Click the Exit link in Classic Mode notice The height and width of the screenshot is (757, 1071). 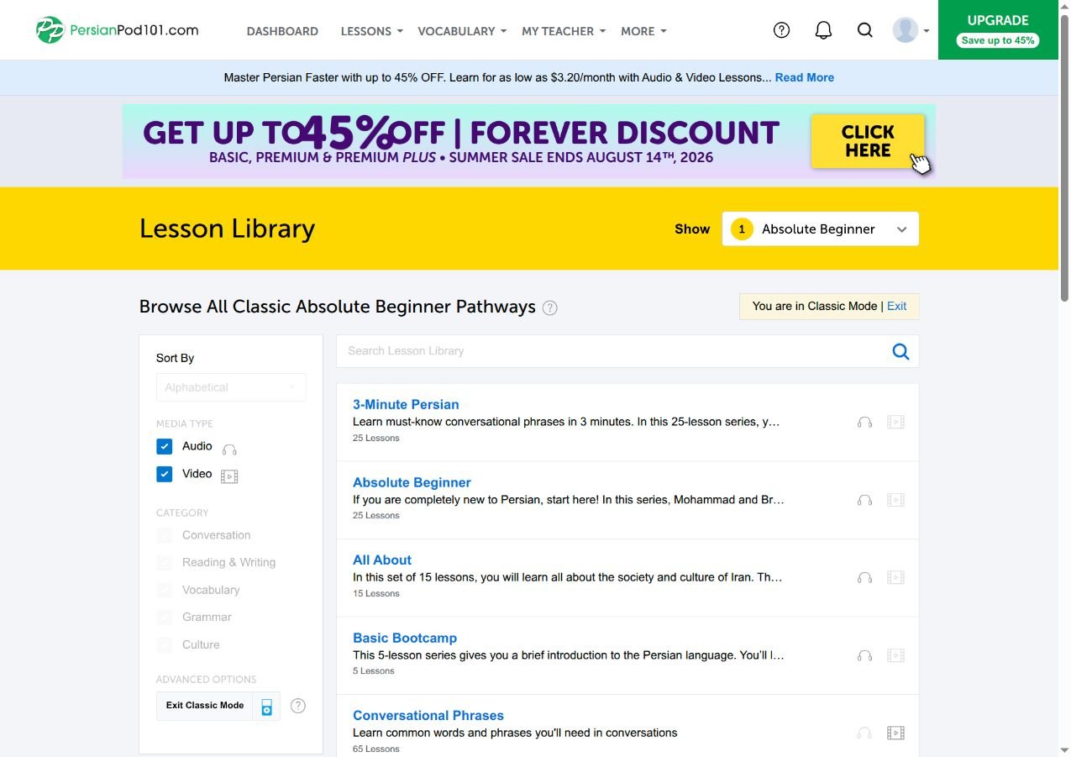896,306
